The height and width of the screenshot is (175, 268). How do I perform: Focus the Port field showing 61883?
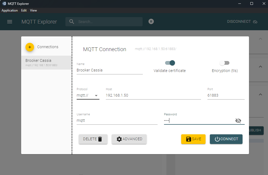coord(226,96)
